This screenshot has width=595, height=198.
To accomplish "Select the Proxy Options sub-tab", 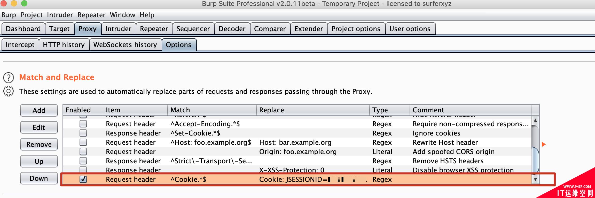I will coord(179,44).
